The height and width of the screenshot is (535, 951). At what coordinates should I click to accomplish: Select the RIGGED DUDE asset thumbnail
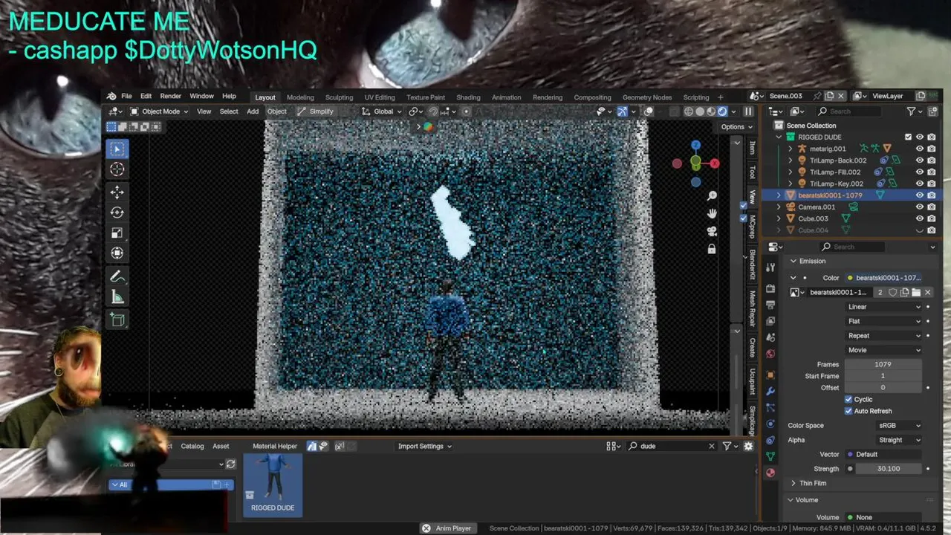click(x=273, y=484)
